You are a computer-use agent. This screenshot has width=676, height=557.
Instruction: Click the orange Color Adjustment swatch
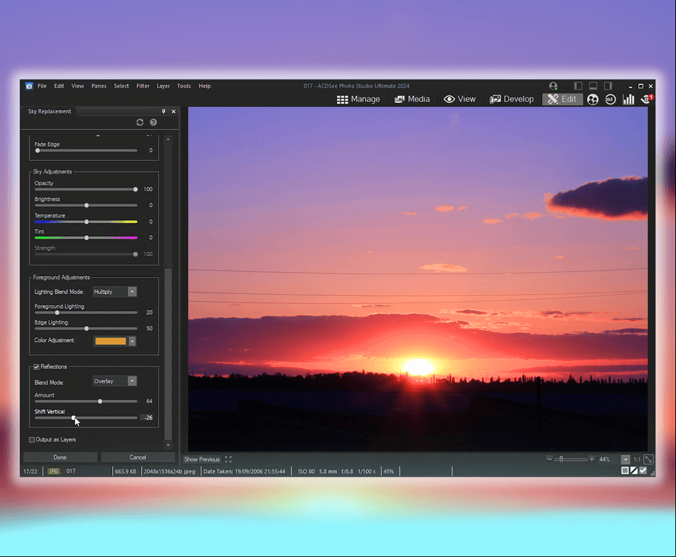[x=110, y=341]
